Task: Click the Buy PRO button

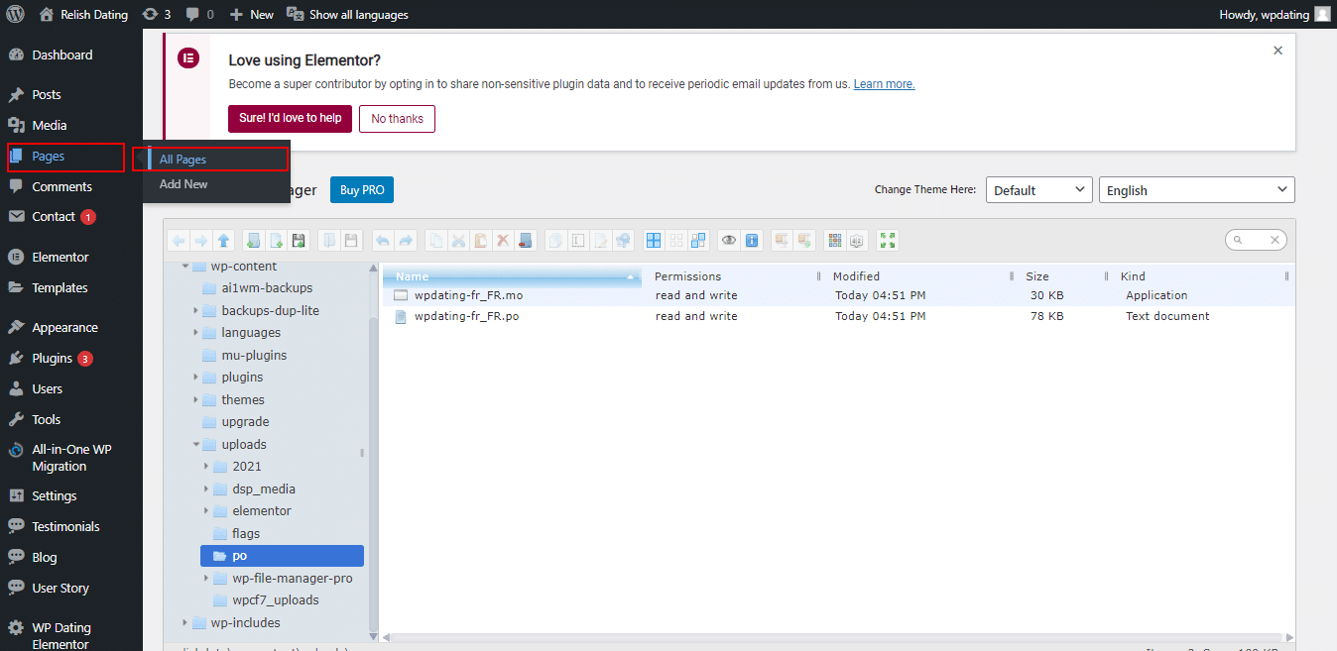Action: coord(362,190)
